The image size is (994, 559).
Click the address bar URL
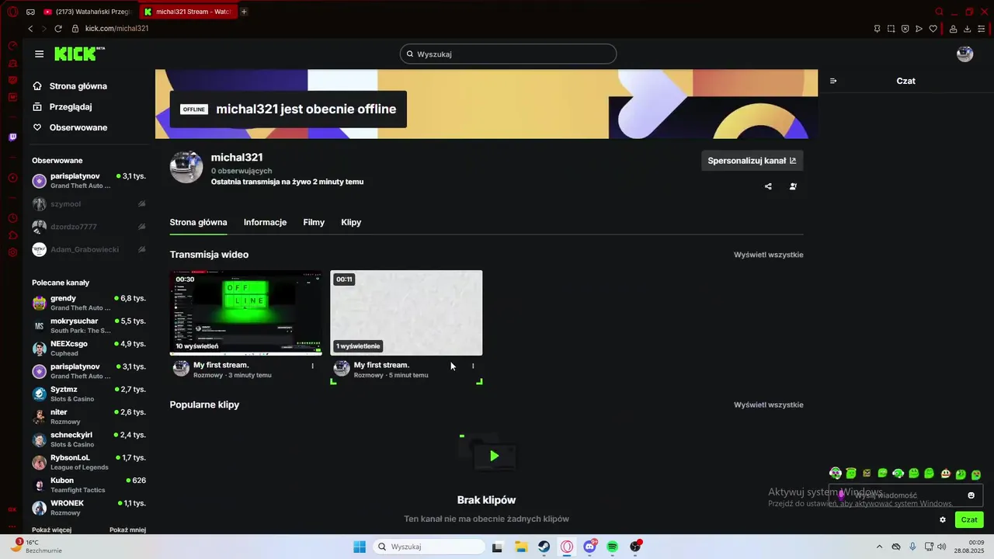[x=116, y=29]
